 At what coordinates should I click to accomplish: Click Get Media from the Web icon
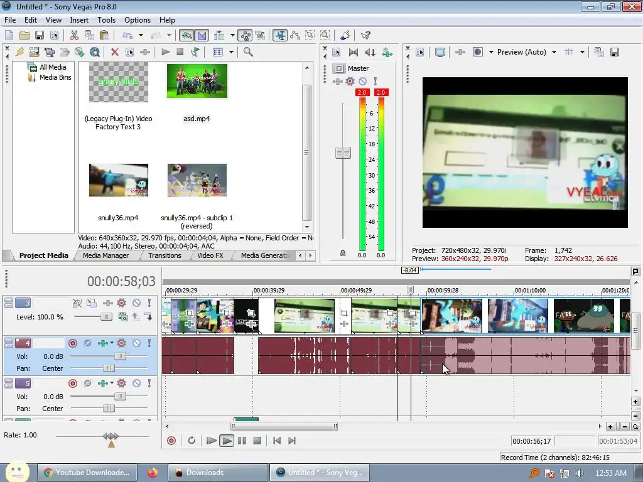tap(95, 52)
